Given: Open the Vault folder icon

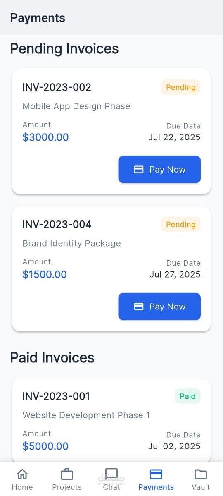Looking at the screenshot, I should pyautogui.click(x=201, y=474).
